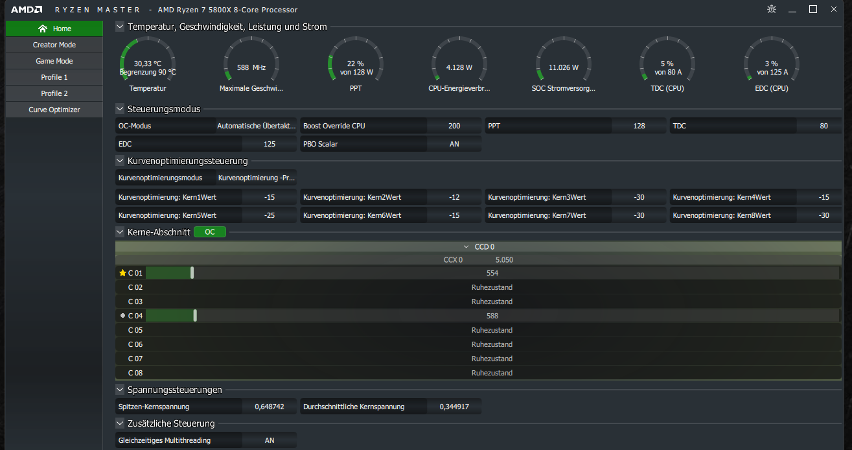Click the C 01 core frequency slider

(492, 273)
